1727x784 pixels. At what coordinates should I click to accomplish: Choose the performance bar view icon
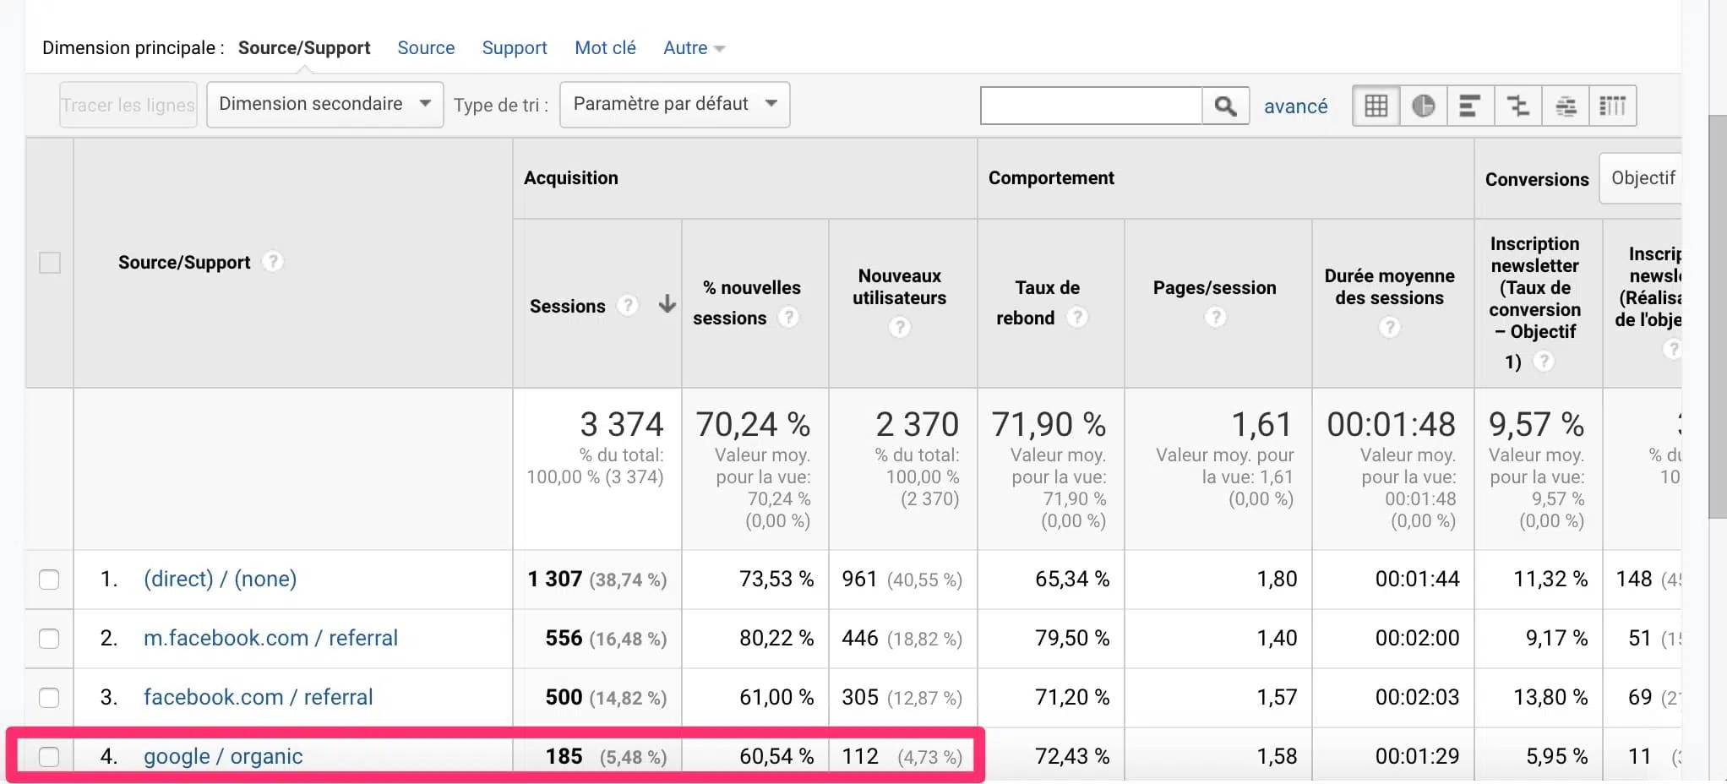[1471, 106]
